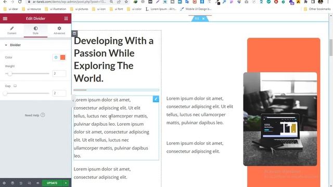Collapse the editor panel handle
Screen dimensions: 333x187
click(x=73, y=100)
